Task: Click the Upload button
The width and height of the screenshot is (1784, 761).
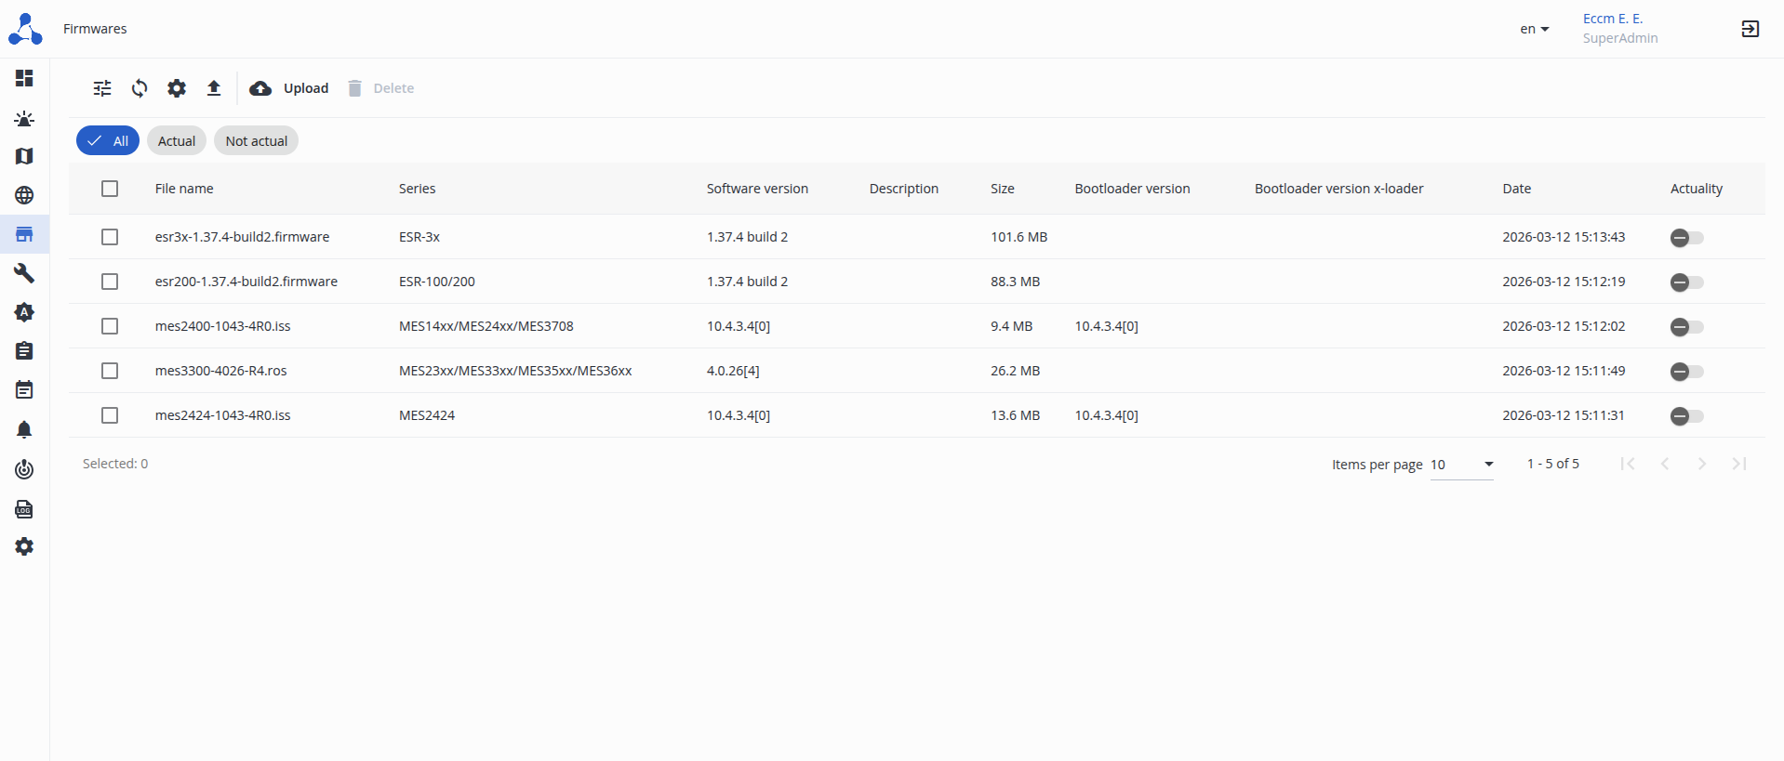Action: 289,88
